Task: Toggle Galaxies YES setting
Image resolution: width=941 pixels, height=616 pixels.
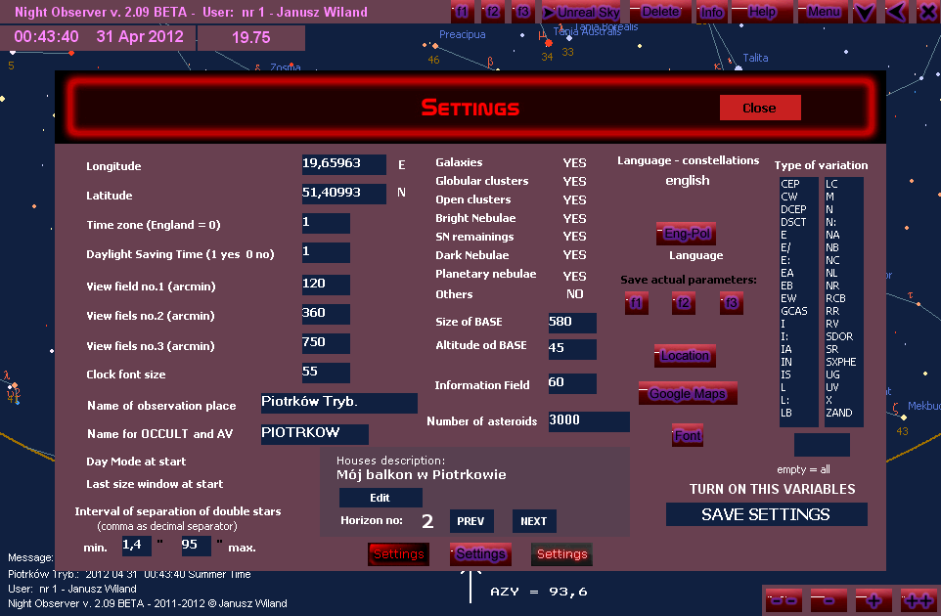Action: pos(574,163)
